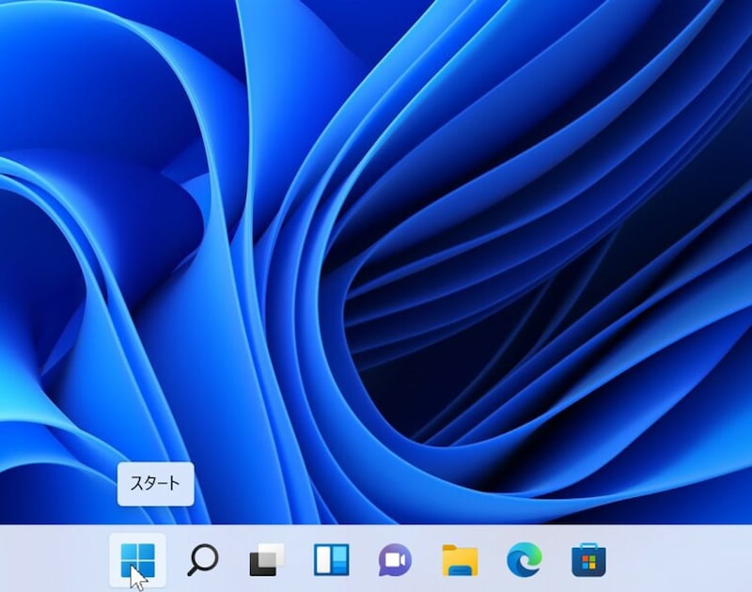Launch the Microsoft Edge browser

[524, 560]
